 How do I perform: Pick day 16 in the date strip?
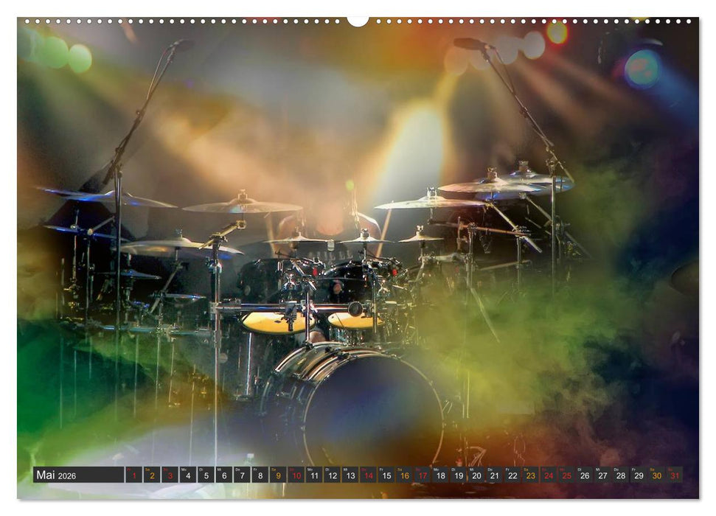click(x=405, y=475)
